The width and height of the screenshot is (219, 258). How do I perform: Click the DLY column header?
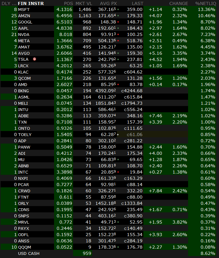coord(9,3)
